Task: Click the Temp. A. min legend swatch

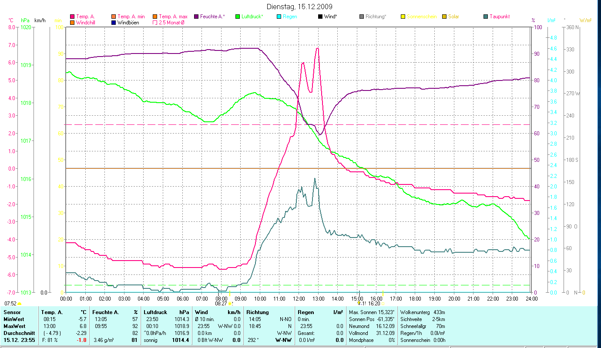Action: click(x=113, y=17)
